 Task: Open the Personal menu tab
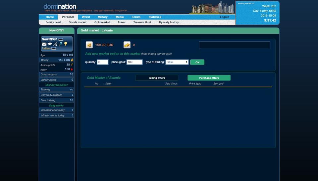[68, 17]
